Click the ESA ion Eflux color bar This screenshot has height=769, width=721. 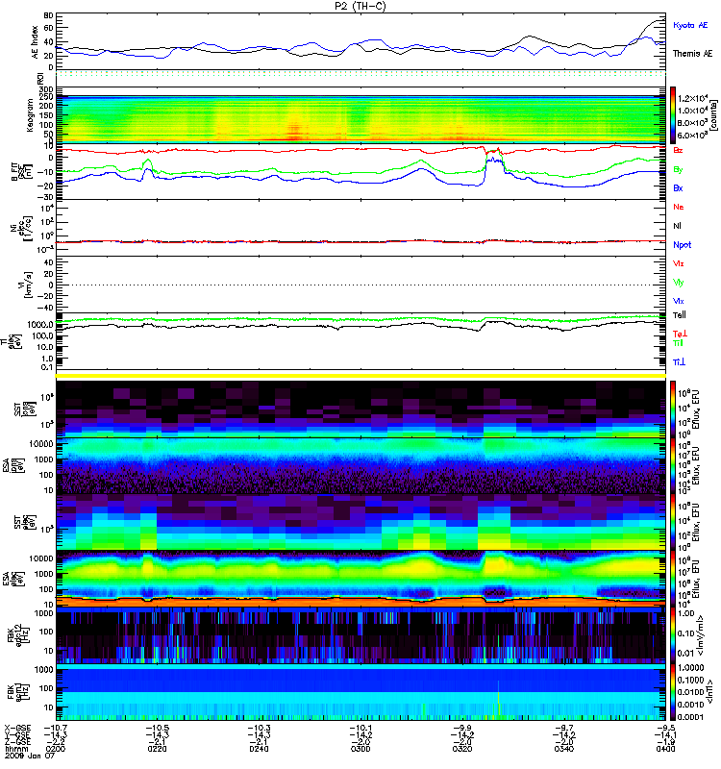pyautogui.click(x=673, y=466)
